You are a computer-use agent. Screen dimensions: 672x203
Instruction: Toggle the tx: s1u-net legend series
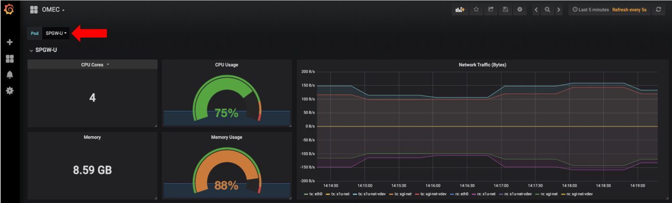point(337,194)
